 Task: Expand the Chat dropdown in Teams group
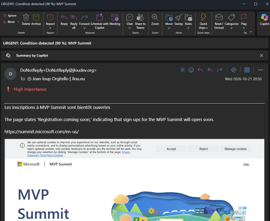[x=129, y=28]
